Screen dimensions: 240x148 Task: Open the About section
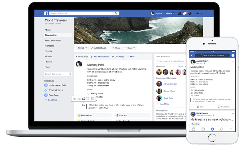click(x=48, y=30)
